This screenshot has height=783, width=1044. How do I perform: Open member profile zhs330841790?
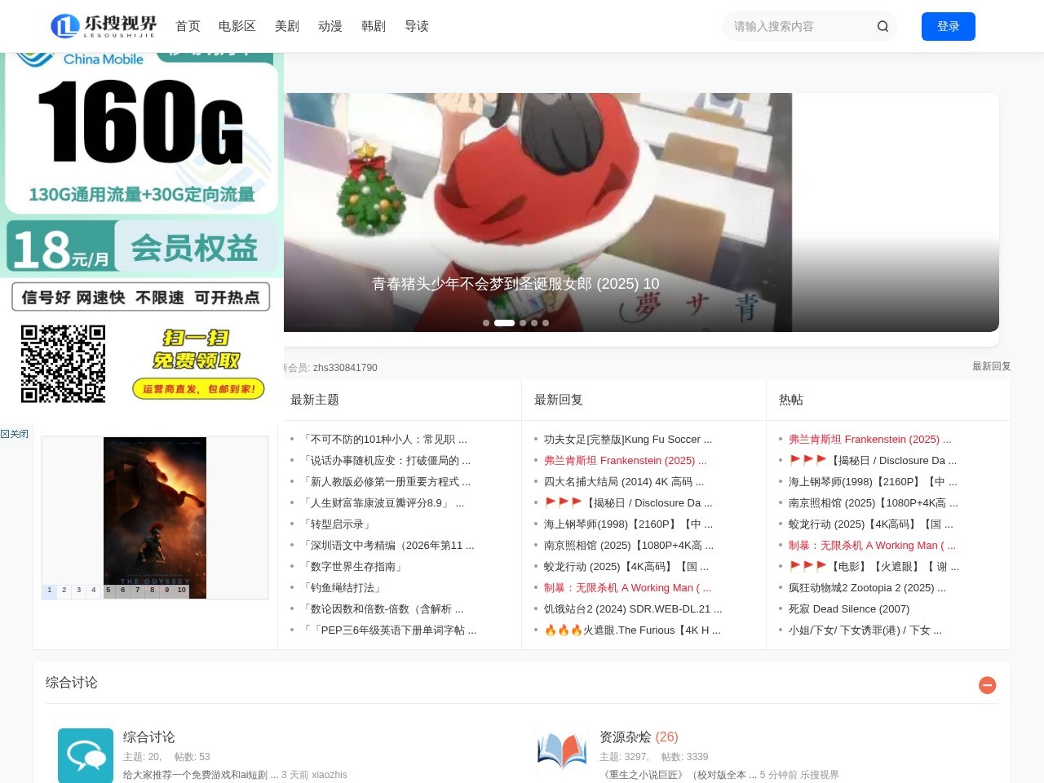(x=345, y=368)
